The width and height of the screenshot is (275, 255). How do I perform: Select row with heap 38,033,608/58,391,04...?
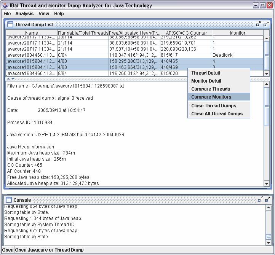pos(134,43)
